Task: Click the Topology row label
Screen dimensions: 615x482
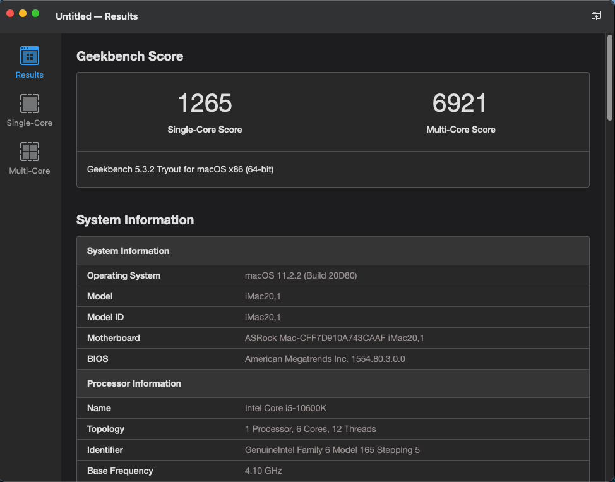Action: (x=105, y=429)
